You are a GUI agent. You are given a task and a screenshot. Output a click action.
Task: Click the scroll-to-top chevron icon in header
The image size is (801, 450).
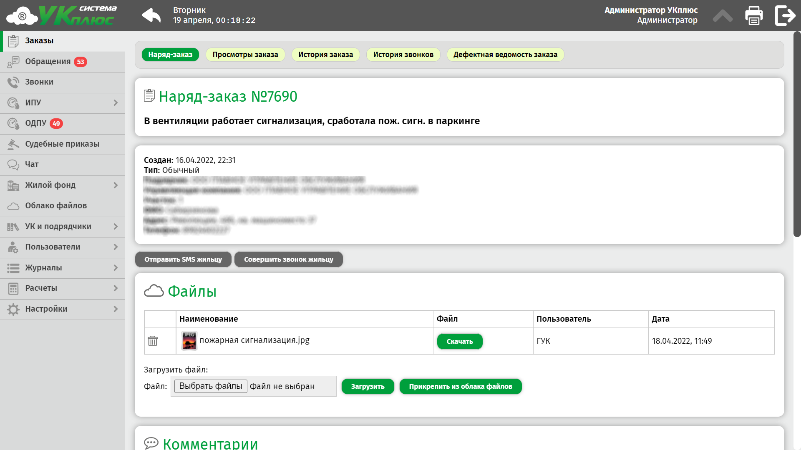pyautogui.click(x=723, y=16)
